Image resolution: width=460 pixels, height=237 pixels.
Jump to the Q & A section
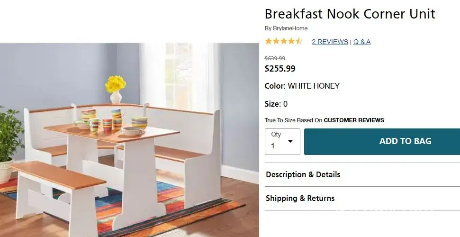point(362,42)
